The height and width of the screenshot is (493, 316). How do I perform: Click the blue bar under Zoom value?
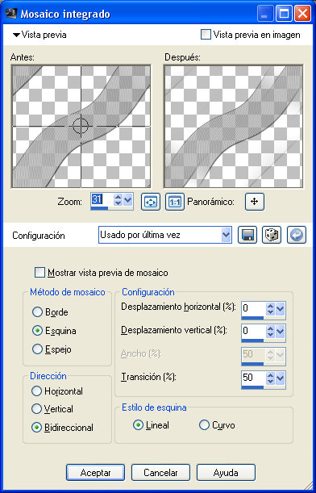tap(99, 208)
